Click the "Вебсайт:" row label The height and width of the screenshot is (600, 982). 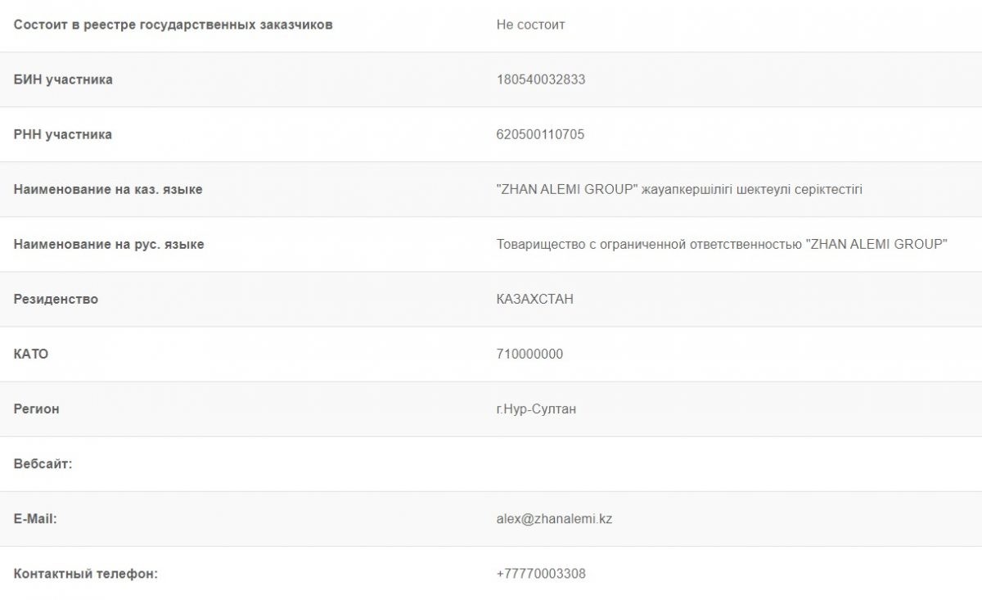[x=43, y=463]
